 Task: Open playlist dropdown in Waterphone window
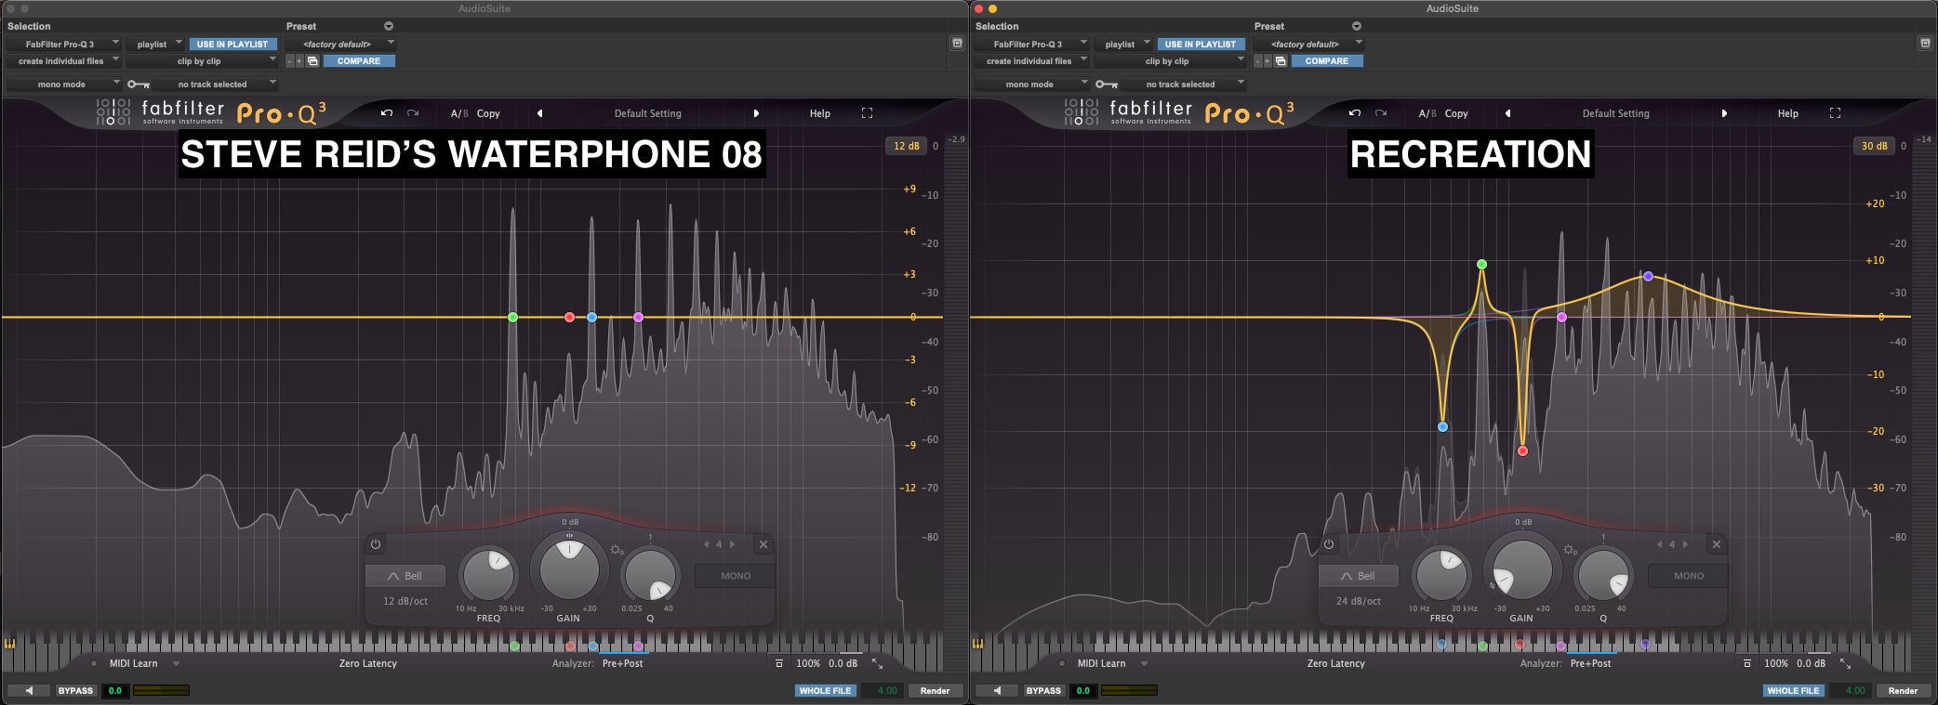[156, 44]
